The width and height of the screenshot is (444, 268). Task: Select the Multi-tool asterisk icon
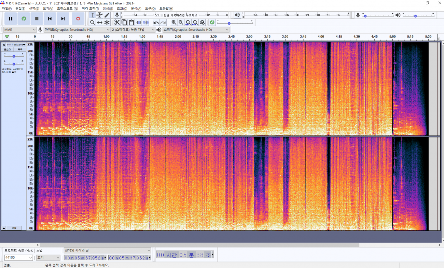click(x=107, y=23)
